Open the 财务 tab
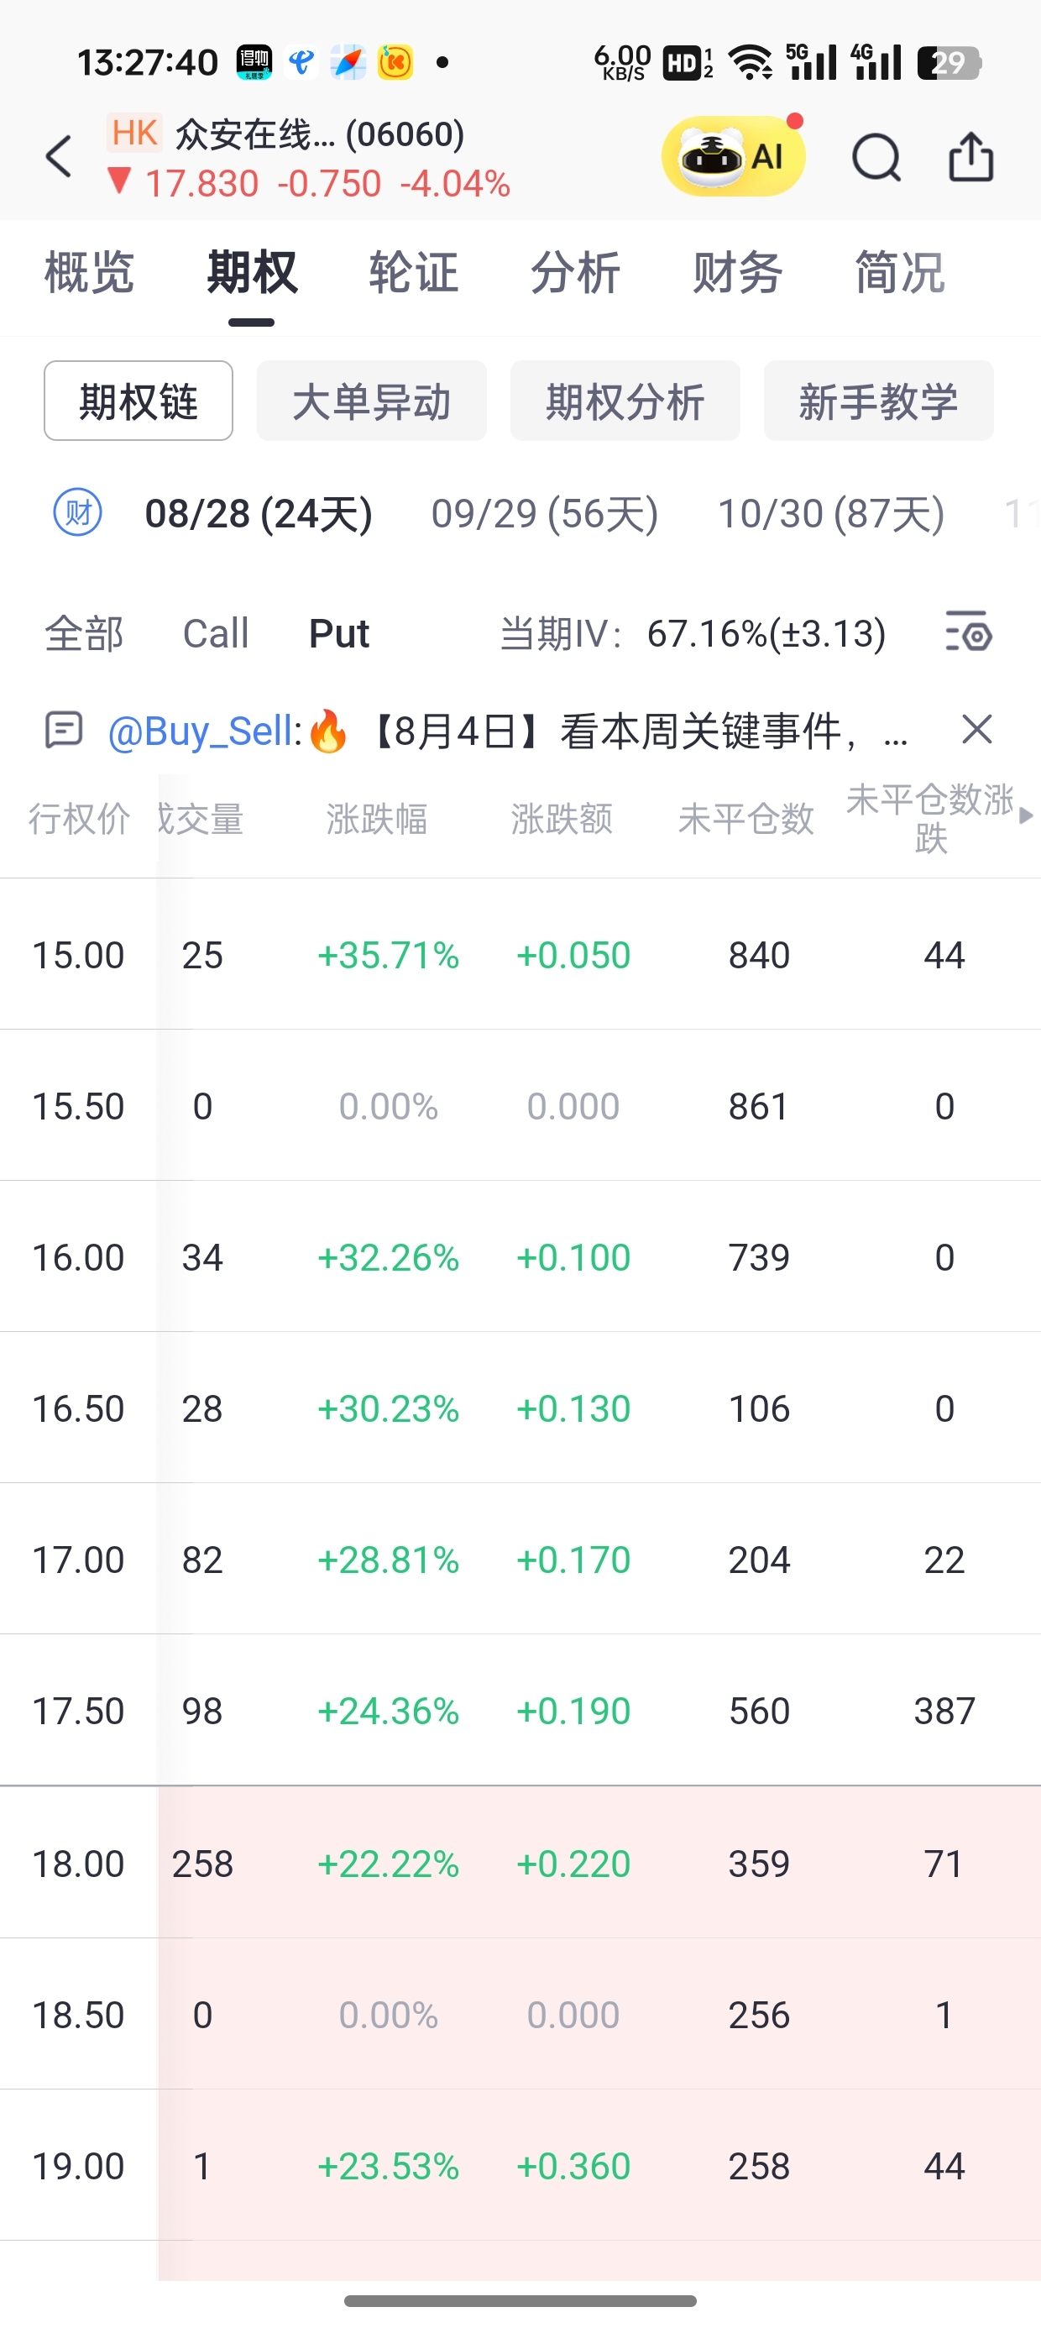Viewport: 1041px width, 2328px height. (738, 273)
